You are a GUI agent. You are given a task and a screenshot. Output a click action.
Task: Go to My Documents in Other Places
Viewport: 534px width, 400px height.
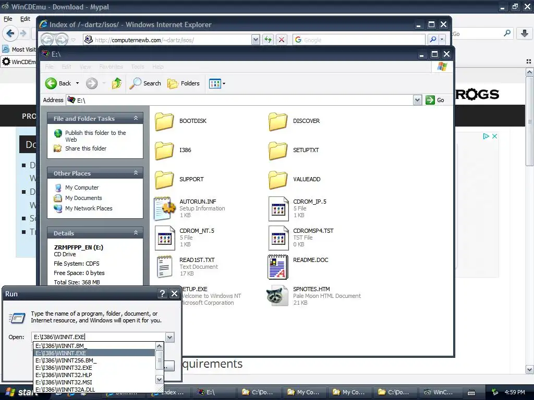coord(83,198)
